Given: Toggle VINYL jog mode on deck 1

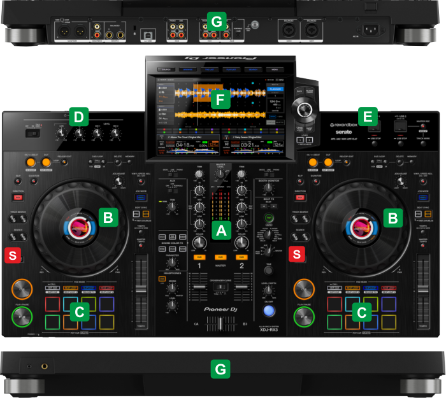Looking at the screenshot, I should click(141, 197).
